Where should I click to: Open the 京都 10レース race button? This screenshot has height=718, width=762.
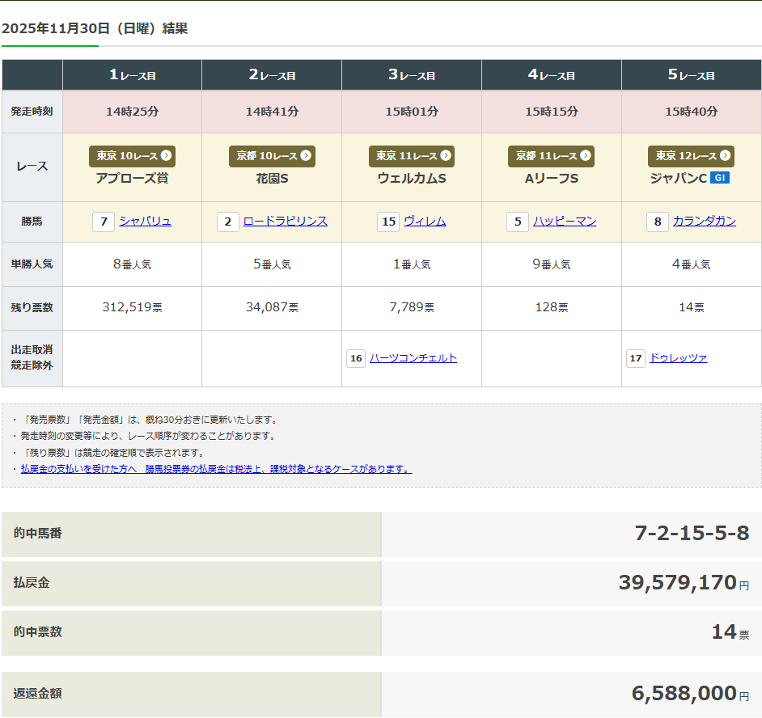[x=272, y=156]
